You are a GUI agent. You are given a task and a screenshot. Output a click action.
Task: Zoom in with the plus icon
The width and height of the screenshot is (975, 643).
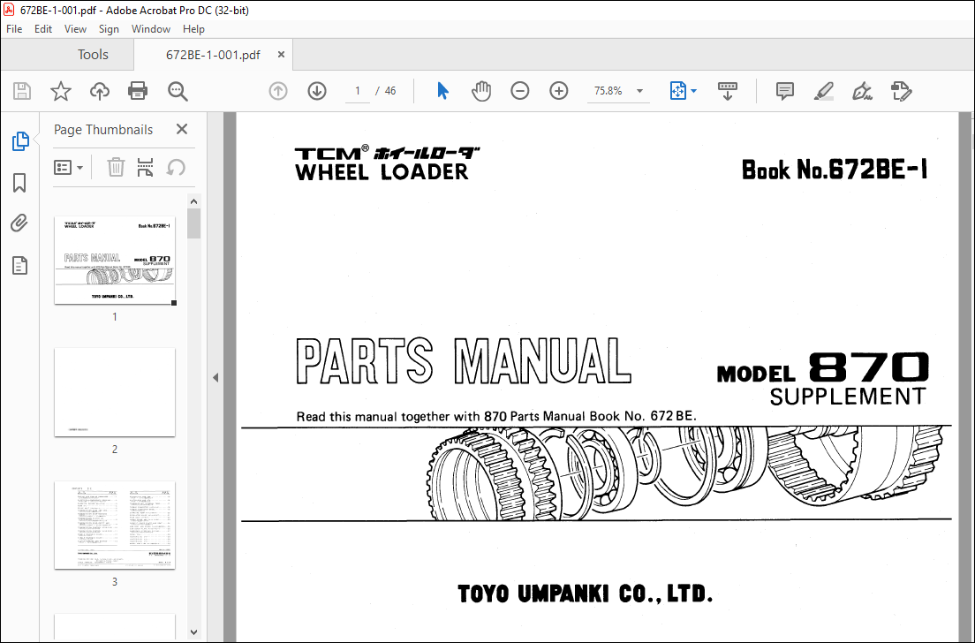[x=559, y=91]
